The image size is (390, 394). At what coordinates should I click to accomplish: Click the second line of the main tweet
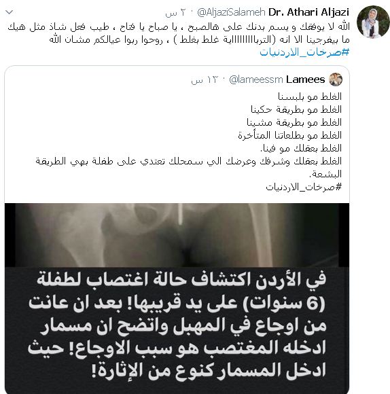coord(199,39)
